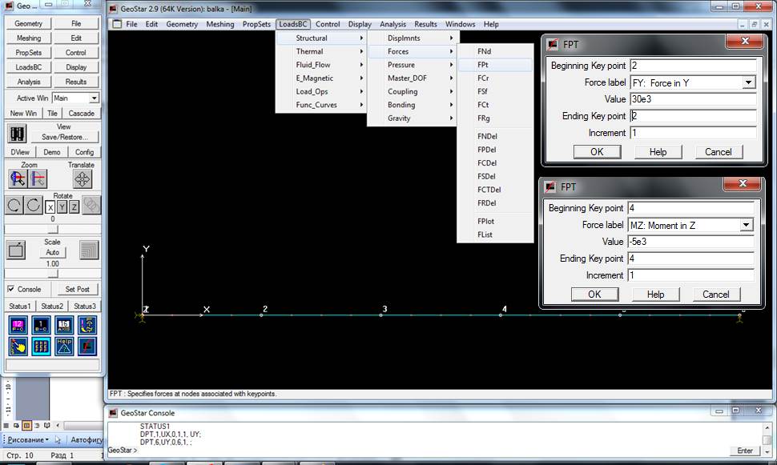Click Value field containing -5e3
Screen dimensions: 777x465
[x=690, y=242]
